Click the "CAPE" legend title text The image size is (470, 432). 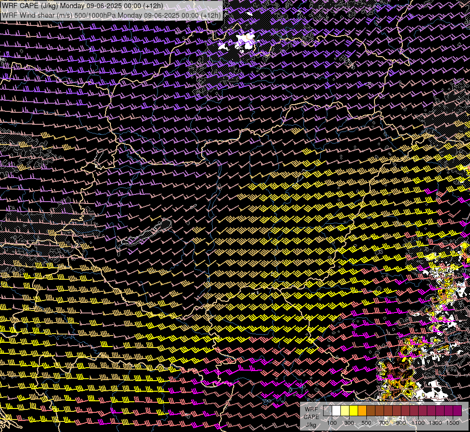(311, 417)
